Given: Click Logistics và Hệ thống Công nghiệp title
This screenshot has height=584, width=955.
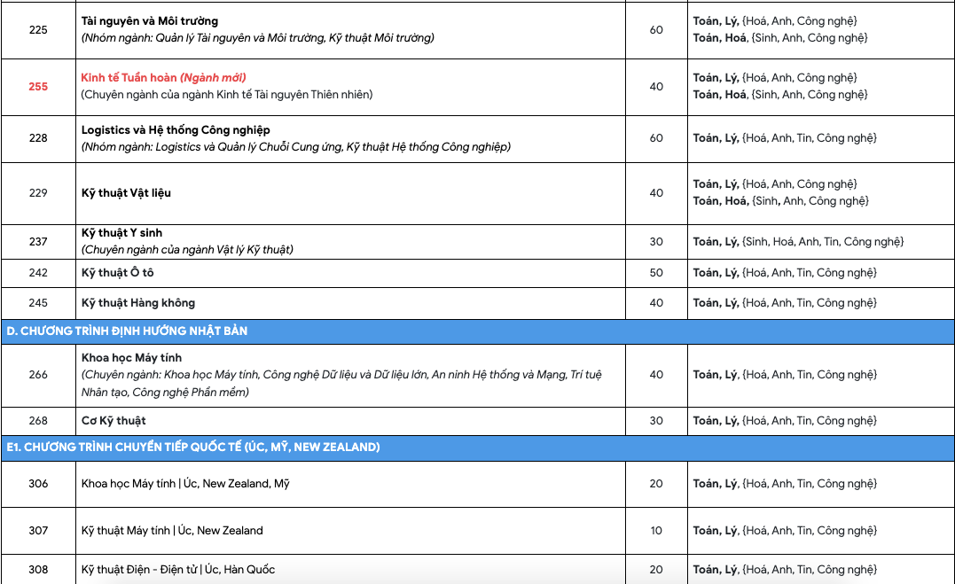Looking at the screenshot, I should coord(176,130).
